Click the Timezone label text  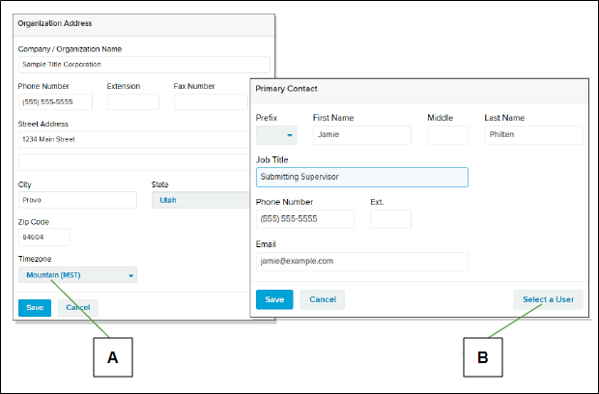[x=35, y=259]
